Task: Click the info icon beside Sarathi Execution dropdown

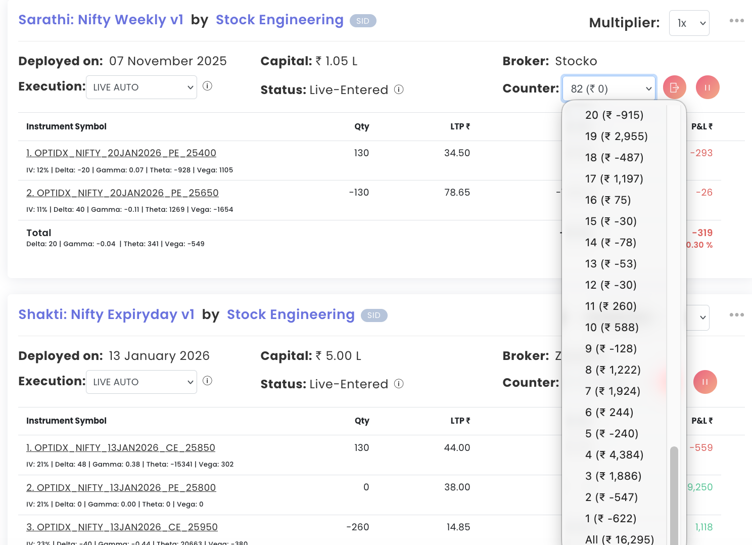Action: point(207,86)
